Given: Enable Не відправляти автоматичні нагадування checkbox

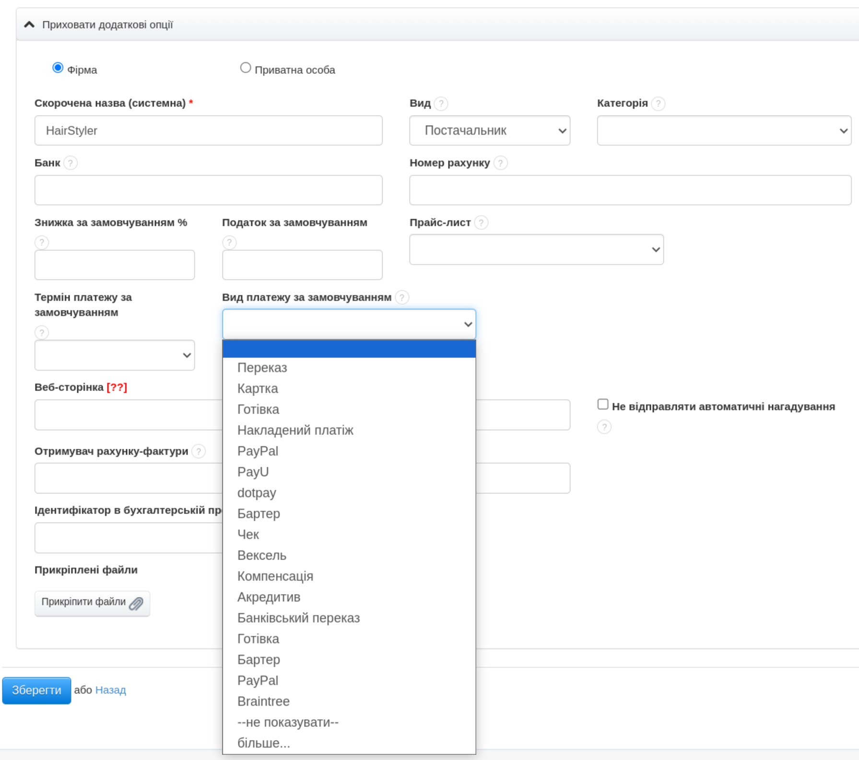Looking at the screenshot, I should click(x=603, y=405).
